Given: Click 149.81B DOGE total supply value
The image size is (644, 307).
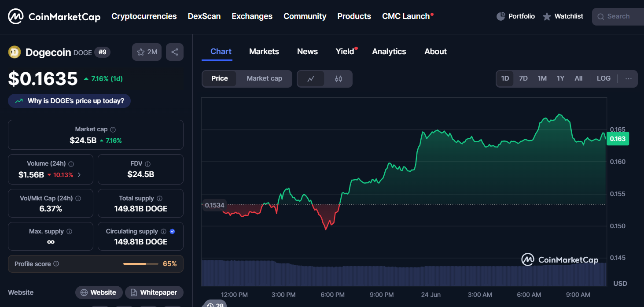Looking at the screenshot, I should pos(141,208).
